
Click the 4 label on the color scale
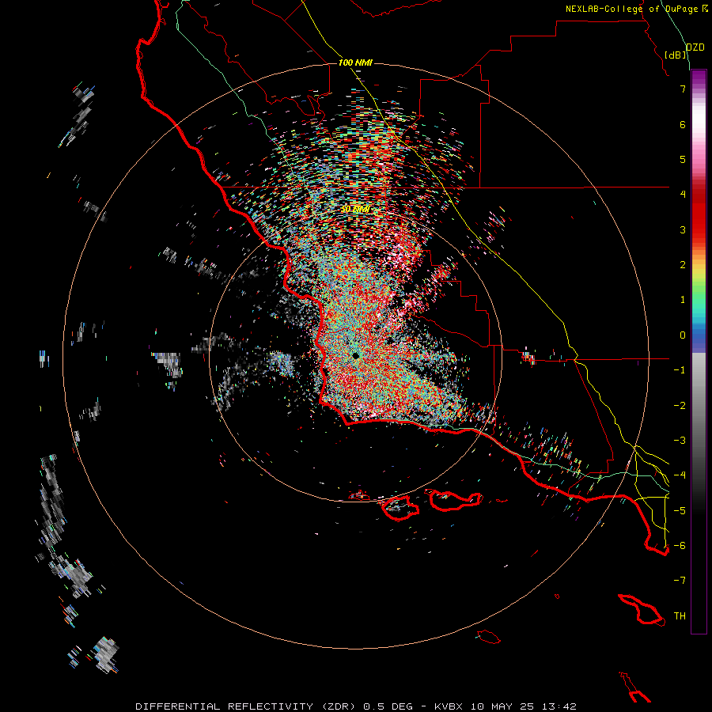683,195
